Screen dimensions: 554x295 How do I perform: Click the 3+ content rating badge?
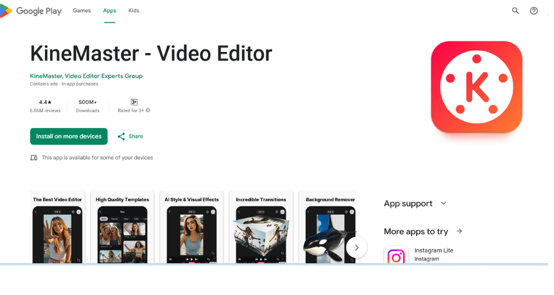tap(134, 102)
